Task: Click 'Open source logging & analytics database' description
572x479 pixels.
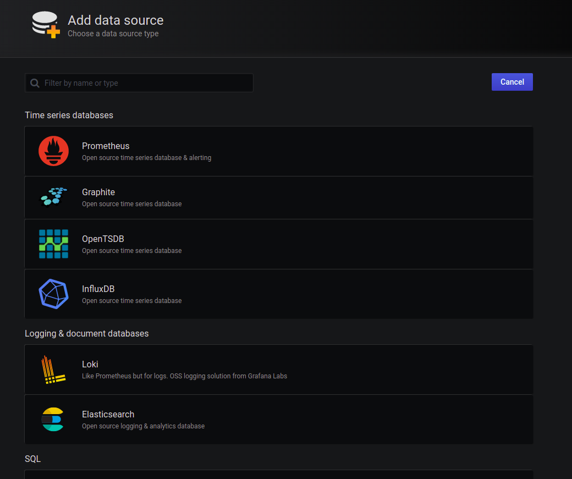Action: [143, 426]
